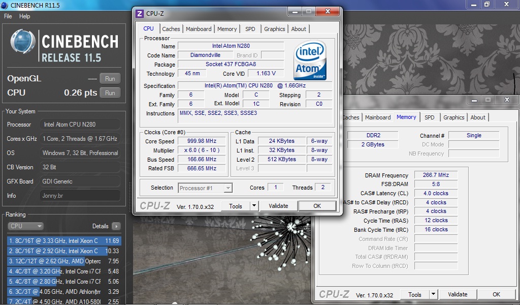Expand Tools dropdown arrow in front CPU-Z
This screenshot has height=305, width=520.
(254, 206)
